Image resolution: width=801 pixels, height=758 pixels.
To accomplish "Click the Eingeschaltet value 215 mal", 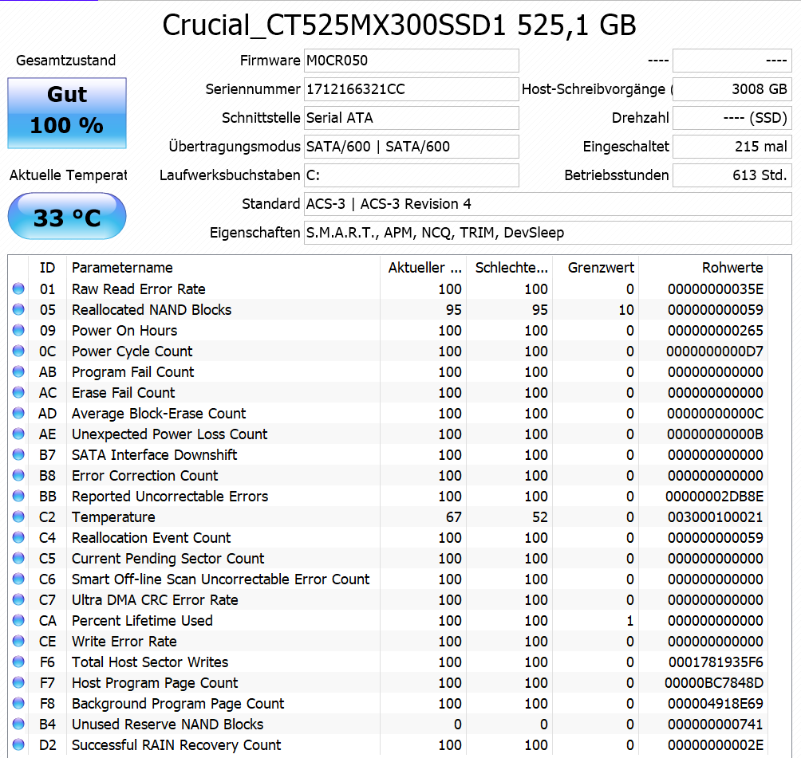I will [732, 147].
